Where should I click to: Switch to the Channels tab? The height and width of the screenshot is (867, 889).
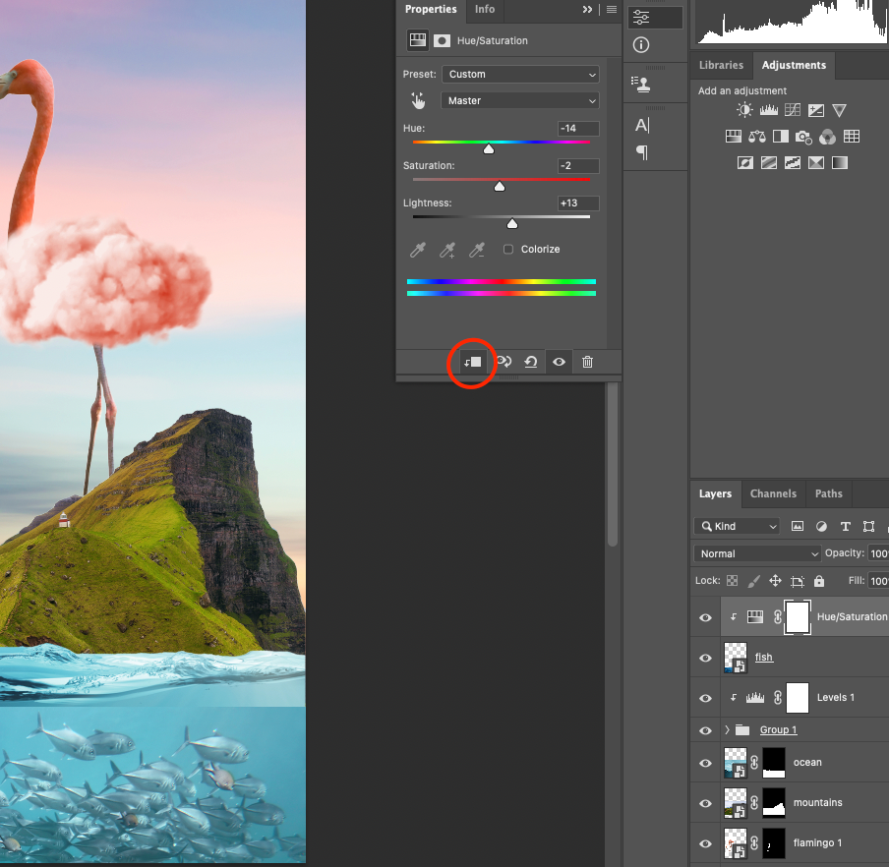[x=773, y=493]
